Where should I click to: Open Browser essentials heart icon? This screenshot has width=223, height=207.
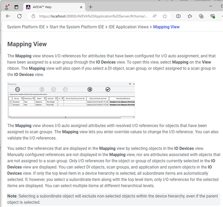tap(213, 16)
